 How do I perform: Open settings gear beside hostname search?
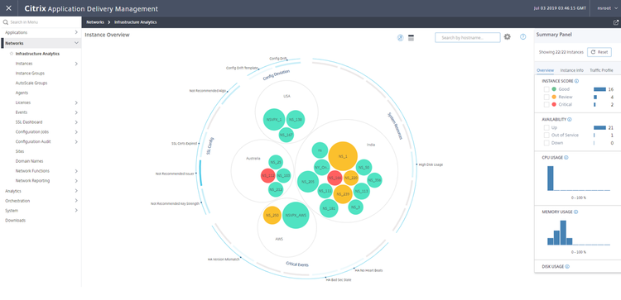(x=508, y=37)
